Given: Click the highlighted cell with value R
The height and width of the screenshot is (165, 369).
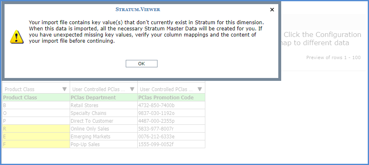Looking at the screenshot, I should coord(36,129).
